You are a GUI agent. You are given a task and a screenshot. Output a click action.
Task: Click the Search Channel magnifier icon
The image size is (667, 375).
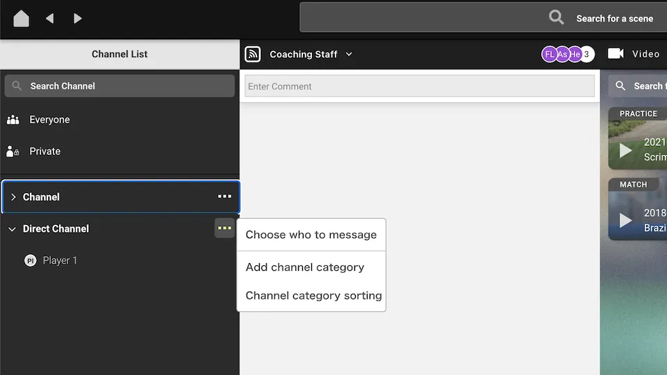[17, 86]
